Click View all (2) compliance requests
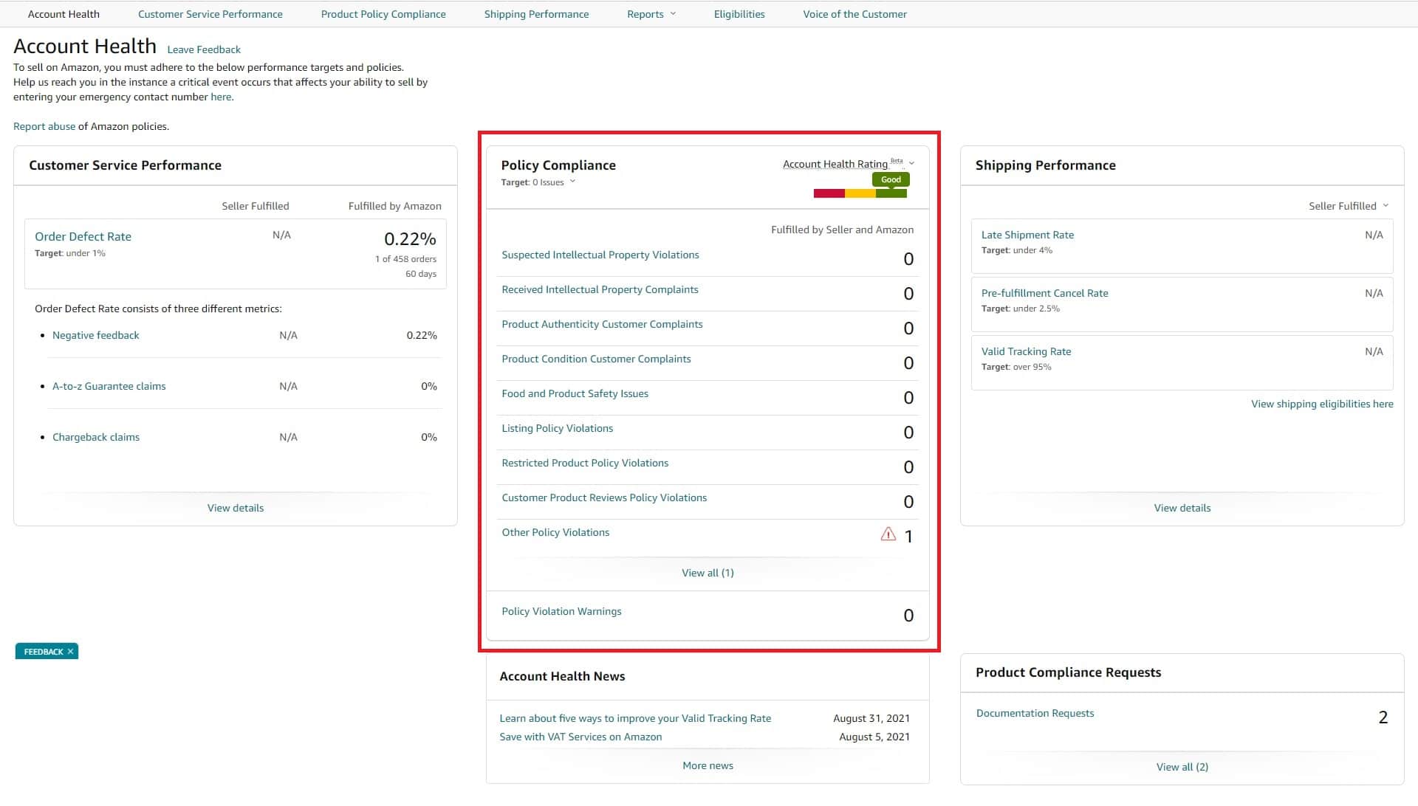The height and width of the screenshot is (806, 1418). (1182, 767)
